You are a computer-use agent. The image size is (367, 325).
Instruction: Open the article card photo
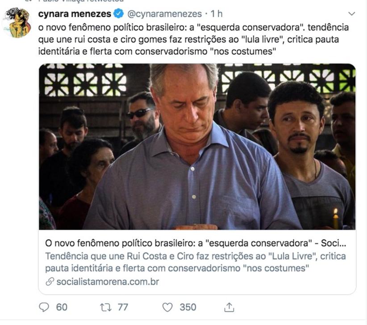click(197, 146)
